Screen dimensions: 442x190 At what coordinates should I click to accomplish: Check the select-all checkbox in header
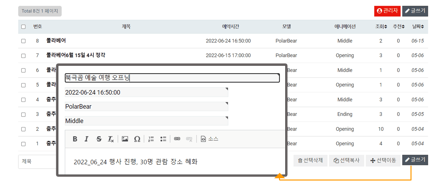tap(23, 27)
